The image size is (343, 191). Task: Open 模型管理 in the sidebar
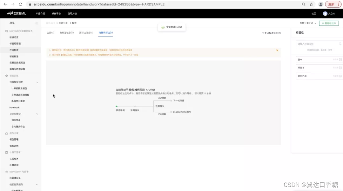[14, 139]
